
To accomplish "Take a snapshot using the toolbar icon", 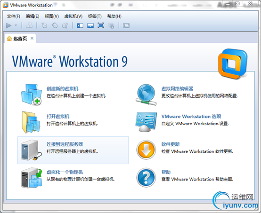I will click(44, 25).
